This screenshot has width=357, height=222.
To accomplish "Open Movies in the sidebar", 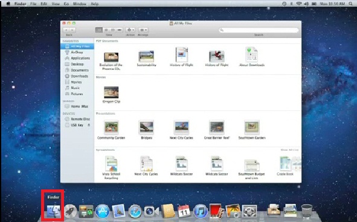I will click(x=77, y=82).
